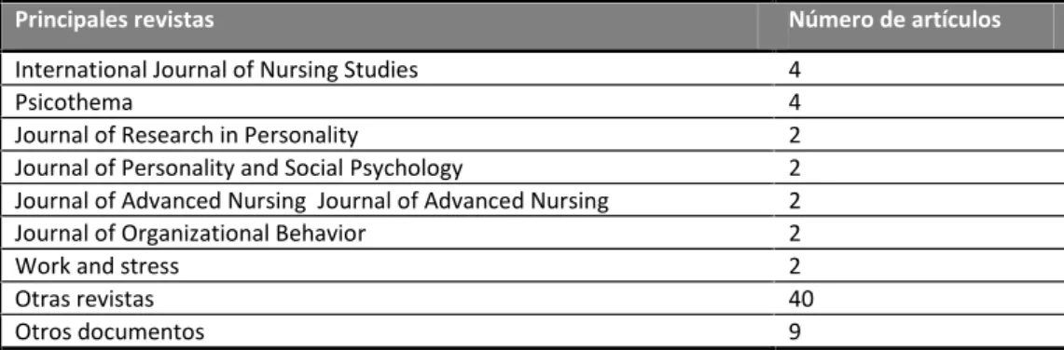Select count beside Journal of Personality and Social Psychology
Viewport: 1064px width, 350px height.
point(795,168)
